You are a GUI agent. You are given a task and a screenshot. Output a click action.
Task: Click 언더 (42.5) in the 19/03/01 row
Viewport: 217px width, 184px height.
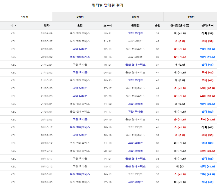pos(207,174)
